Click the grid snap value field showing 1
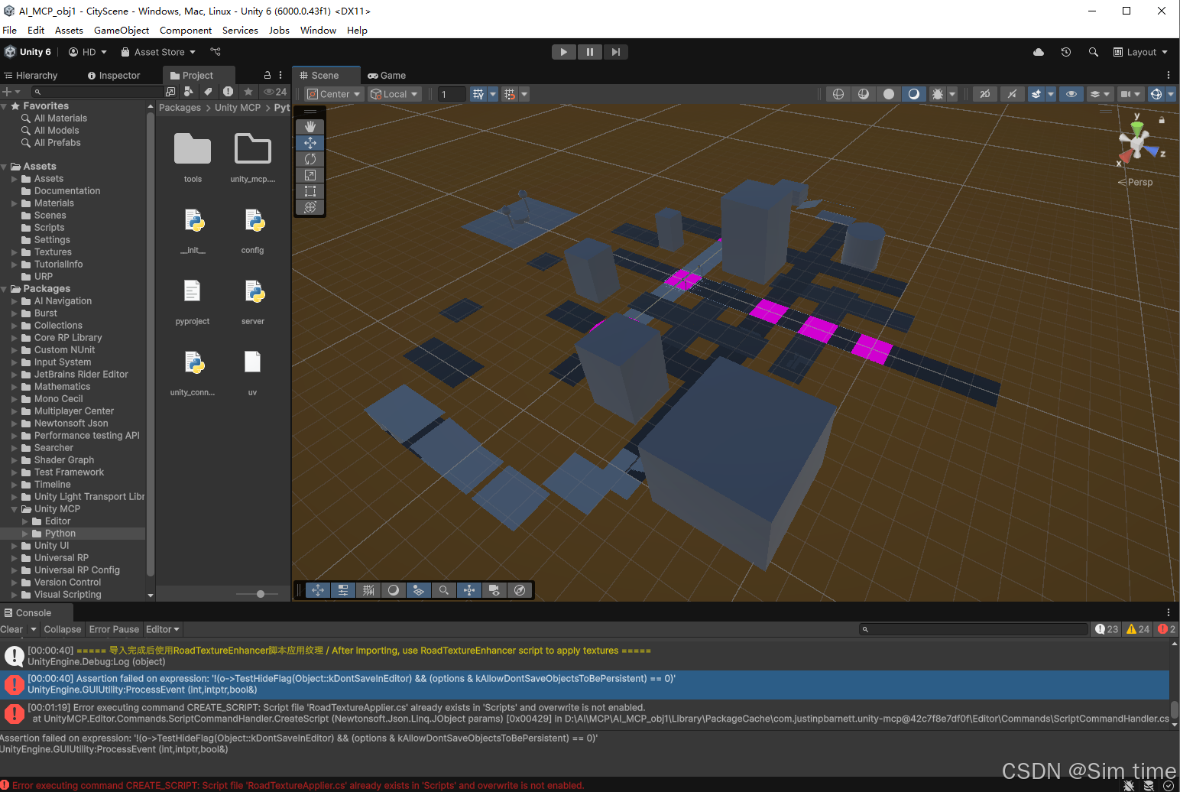The width and height of the screenshot is (1180, 792). (x=452, y=94)
